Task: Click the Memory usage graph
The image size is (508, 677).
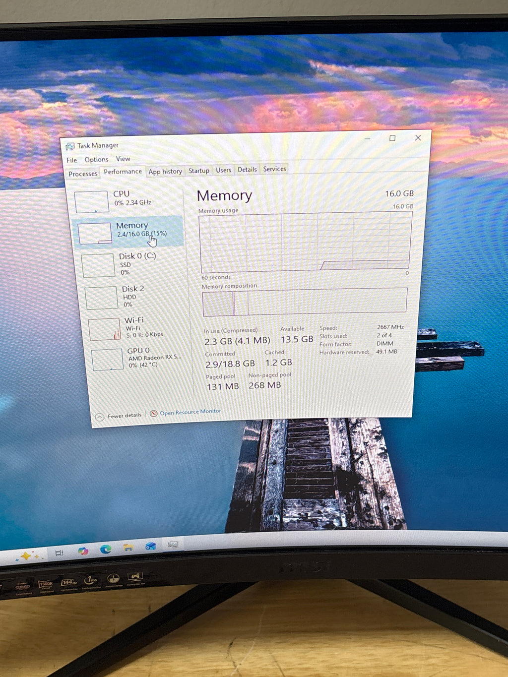Action: pos(306,243)
